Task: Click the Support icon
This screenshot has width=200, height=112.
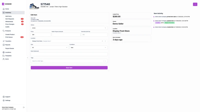Action: (3, 97)
